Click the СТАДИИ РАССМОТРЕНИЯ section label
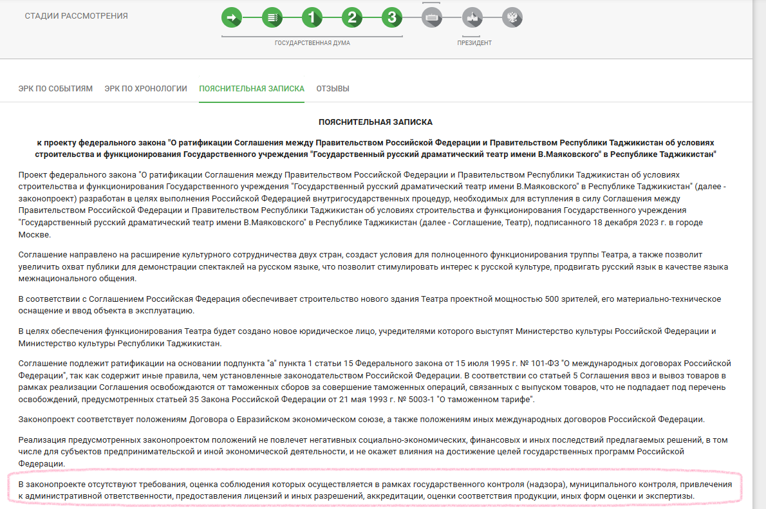Image resolution: width=766 pixels, height=509 pixels. point(76,16)
